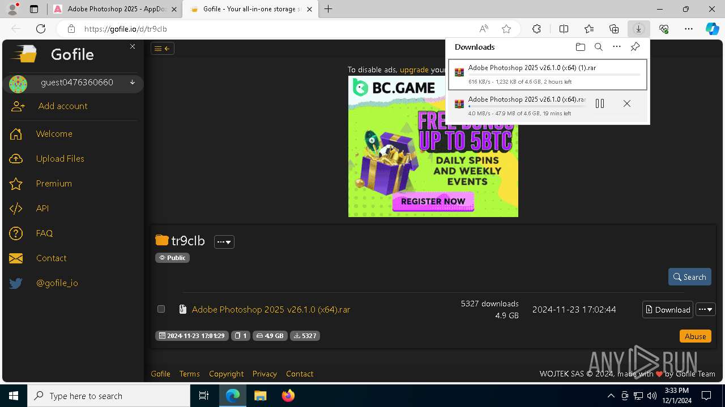Screen dimensions: 725x407
Task: Click the Download button
Action: tap(667, 310)
